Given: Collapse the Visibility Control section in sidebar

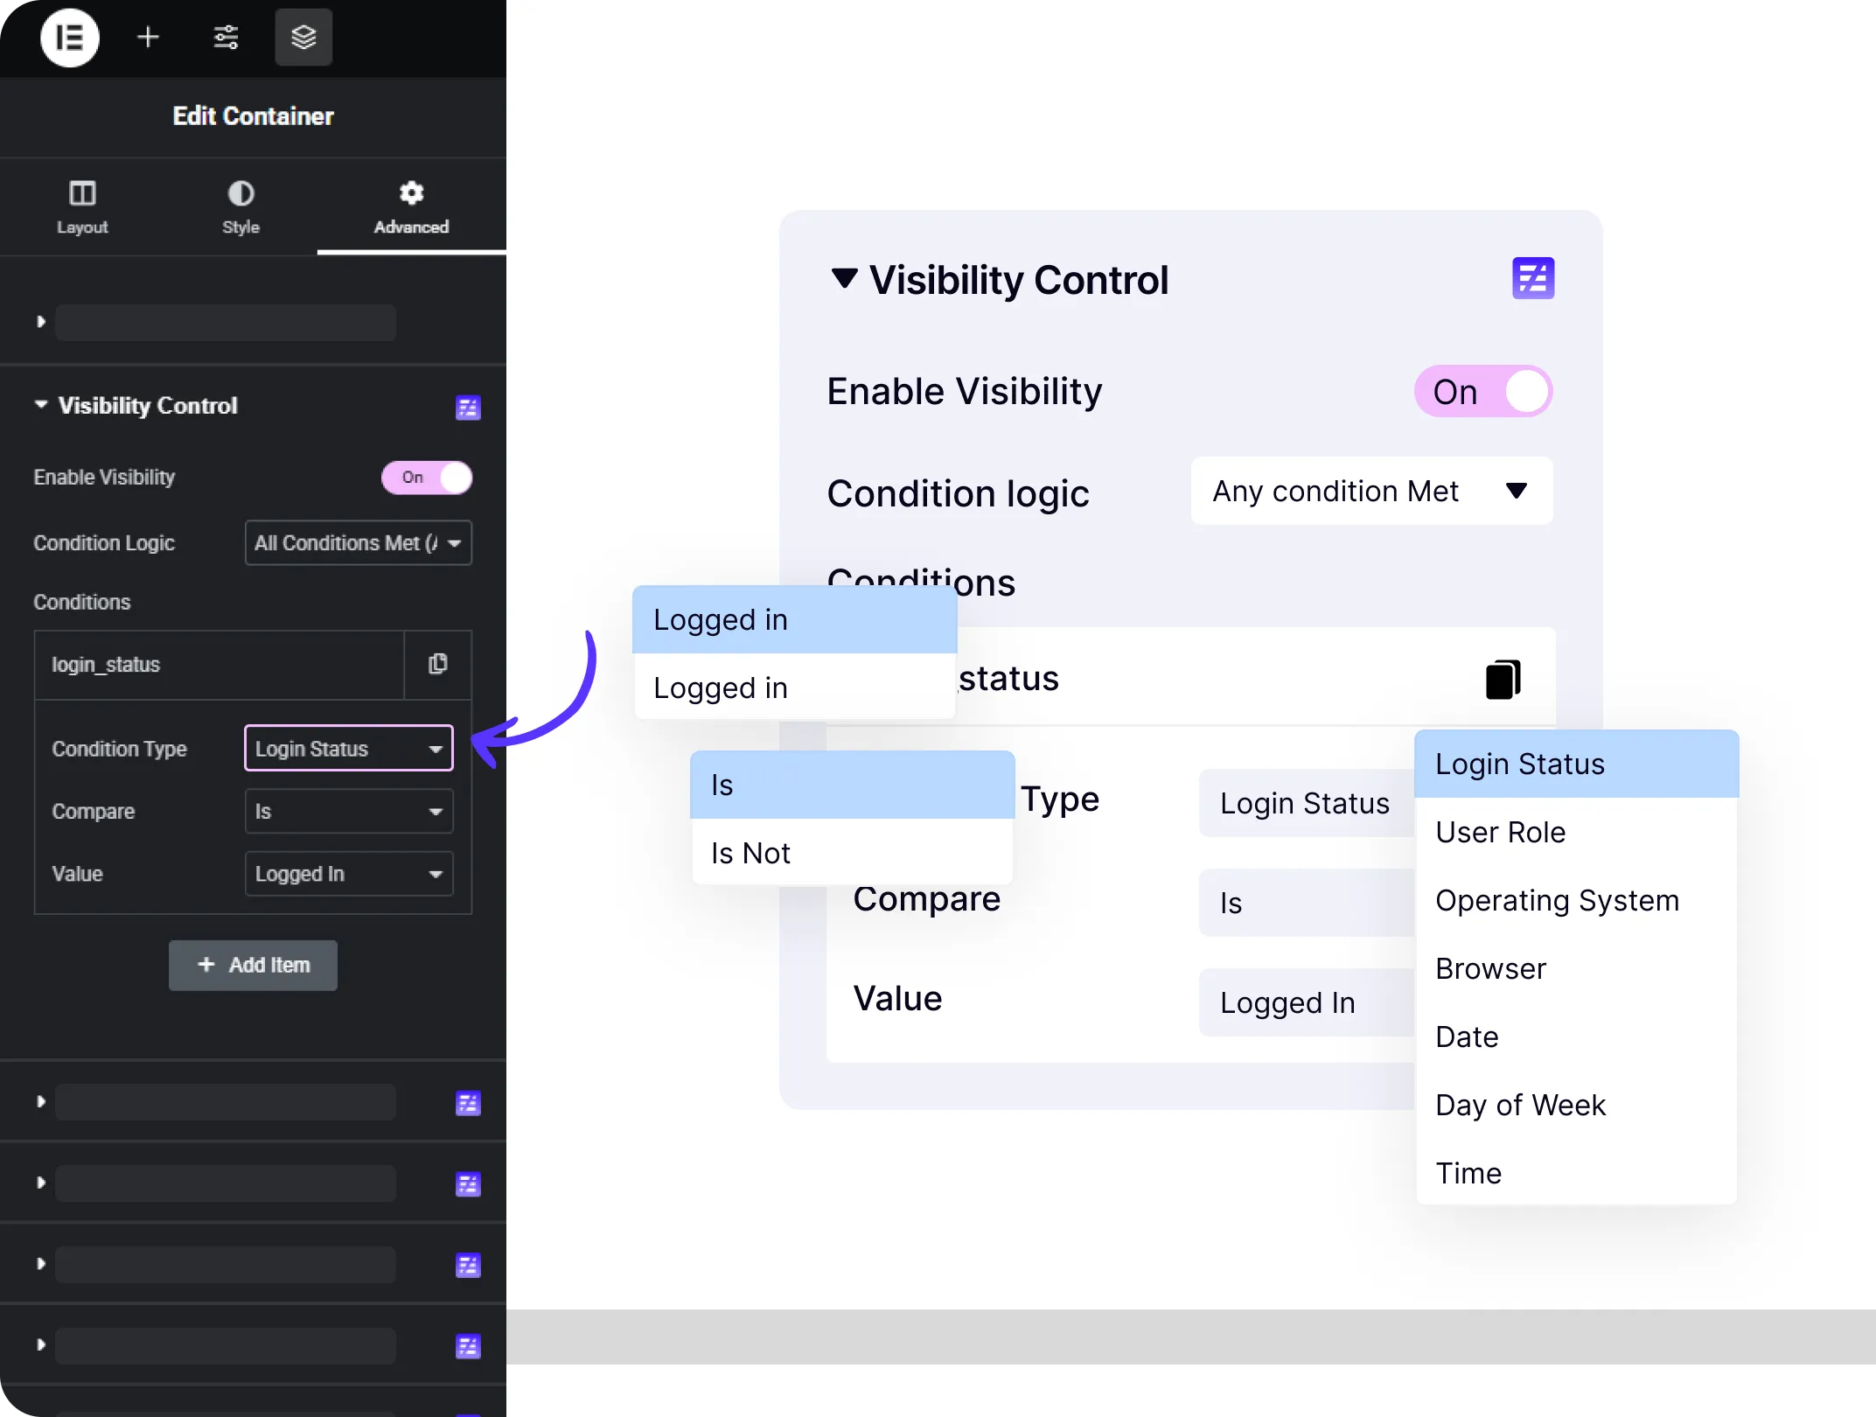Looking at the screenshot, I should 41,405.
